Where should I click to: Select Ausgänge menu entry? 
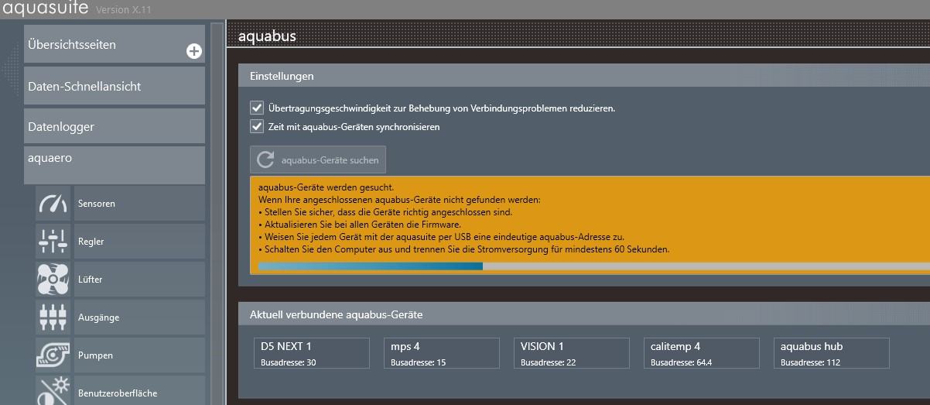click(139, 317)
